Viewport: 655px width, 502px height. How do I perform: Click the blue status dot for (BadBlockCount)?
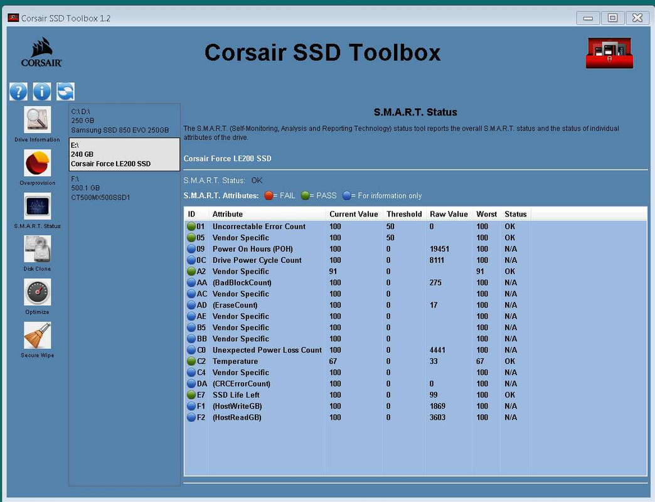[191, 283]
